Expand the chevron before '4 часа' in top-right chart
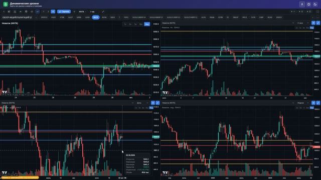Screen dimensions: 321x180 point(293,23)
